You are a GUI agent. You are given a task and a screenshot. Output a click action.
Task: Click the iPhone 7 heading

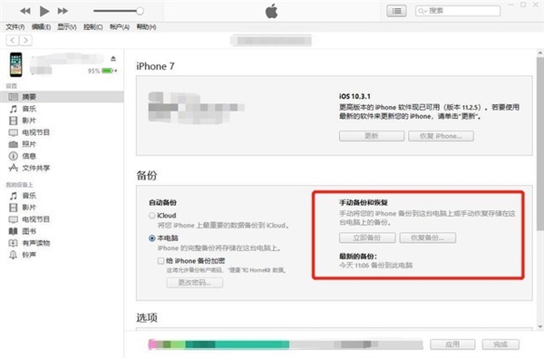point(155,66)
